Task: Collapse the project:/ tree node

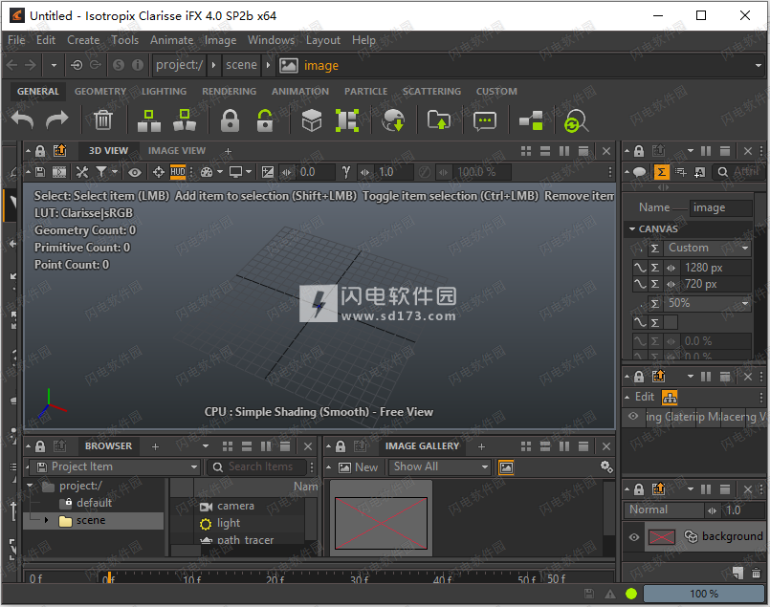Action: click(x=30, y=486)
